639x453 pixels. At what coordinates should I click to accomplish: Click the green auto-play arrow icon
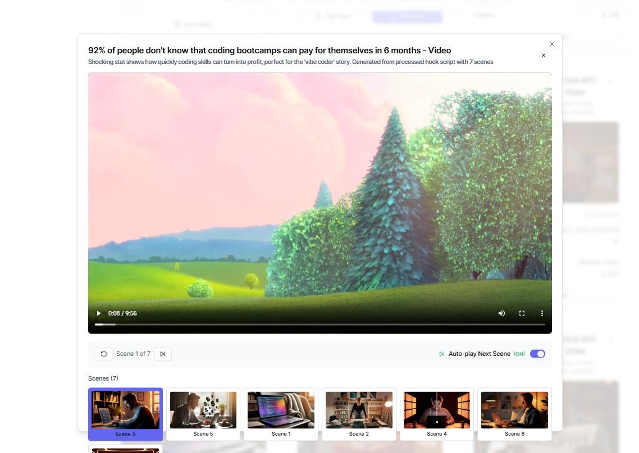(x=441, y=354)
